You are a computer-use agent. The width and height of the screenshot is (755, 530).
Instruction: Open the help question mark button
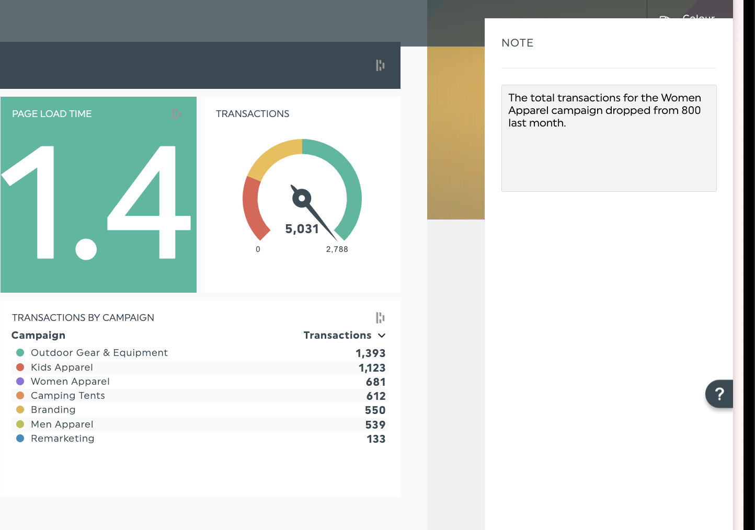(x=719, y=394)
